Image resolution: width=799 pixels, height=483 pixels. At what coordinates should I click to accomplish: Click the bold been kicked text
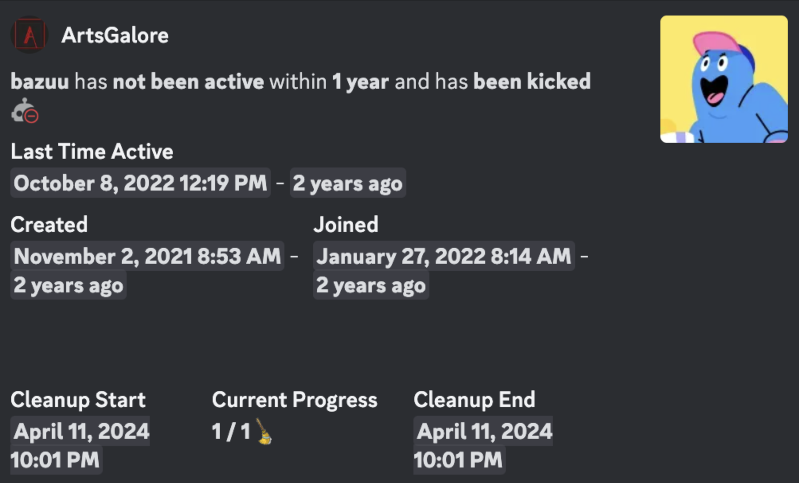tap(532, 82)
